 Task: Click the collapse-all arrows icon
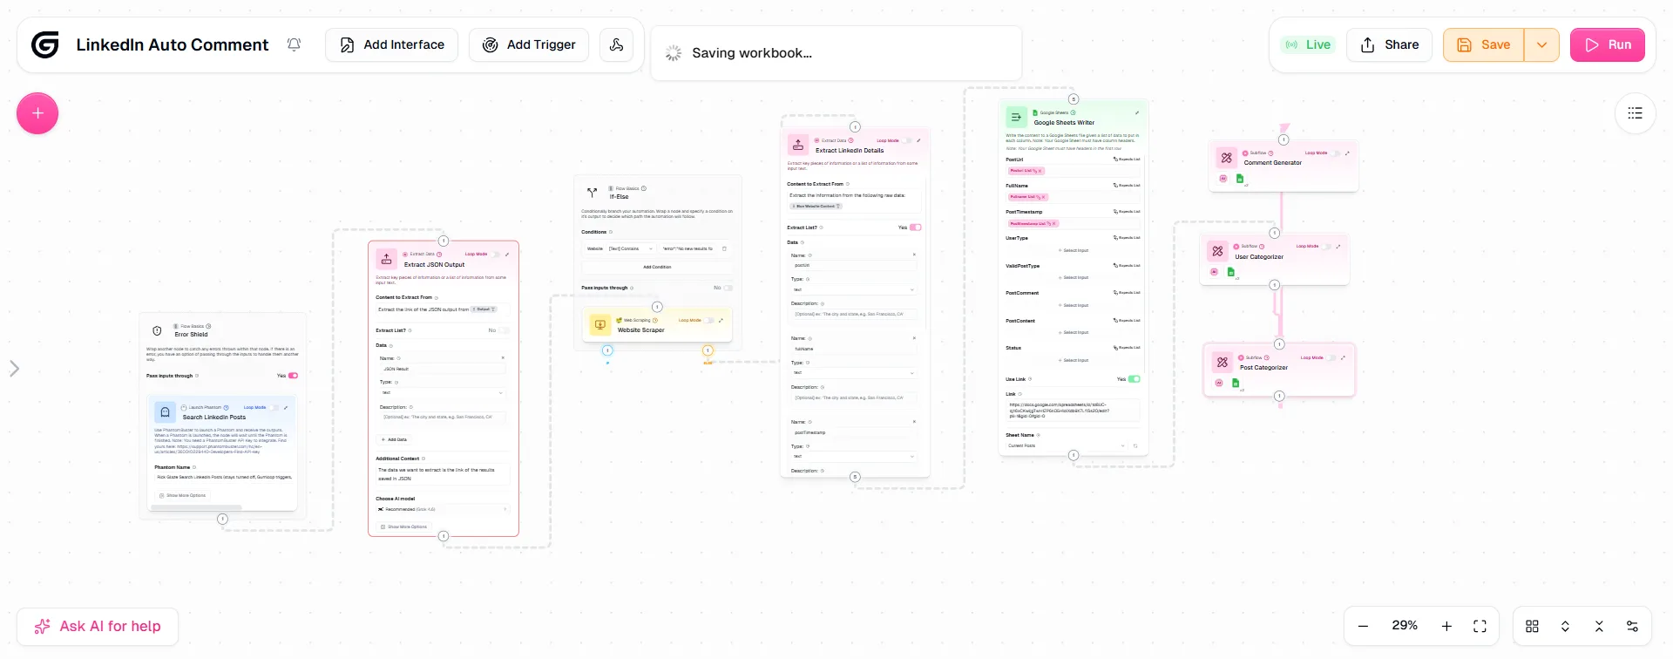coord(1599,626)
